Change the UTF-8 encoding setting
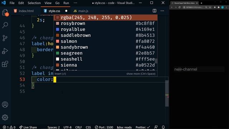The width and height of the screenshot is (229, 129). 68,127
